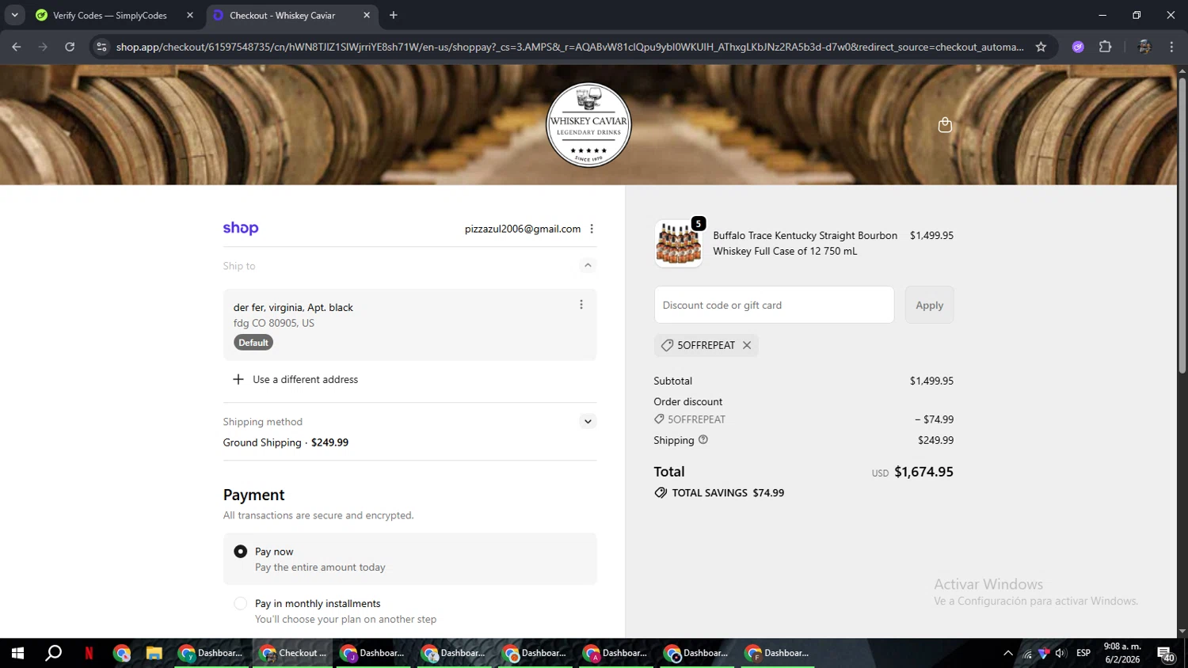
Task: Click the Whiskey Caviar logo
Action: click(588, 125)
